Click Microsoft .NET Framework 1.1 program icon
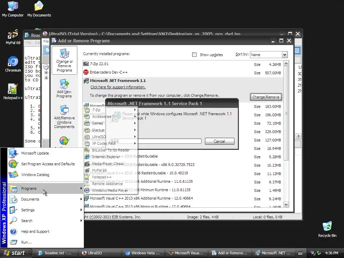Image resolution: width=344 pixels, height=258 pixels. click(x=86, y=81)
